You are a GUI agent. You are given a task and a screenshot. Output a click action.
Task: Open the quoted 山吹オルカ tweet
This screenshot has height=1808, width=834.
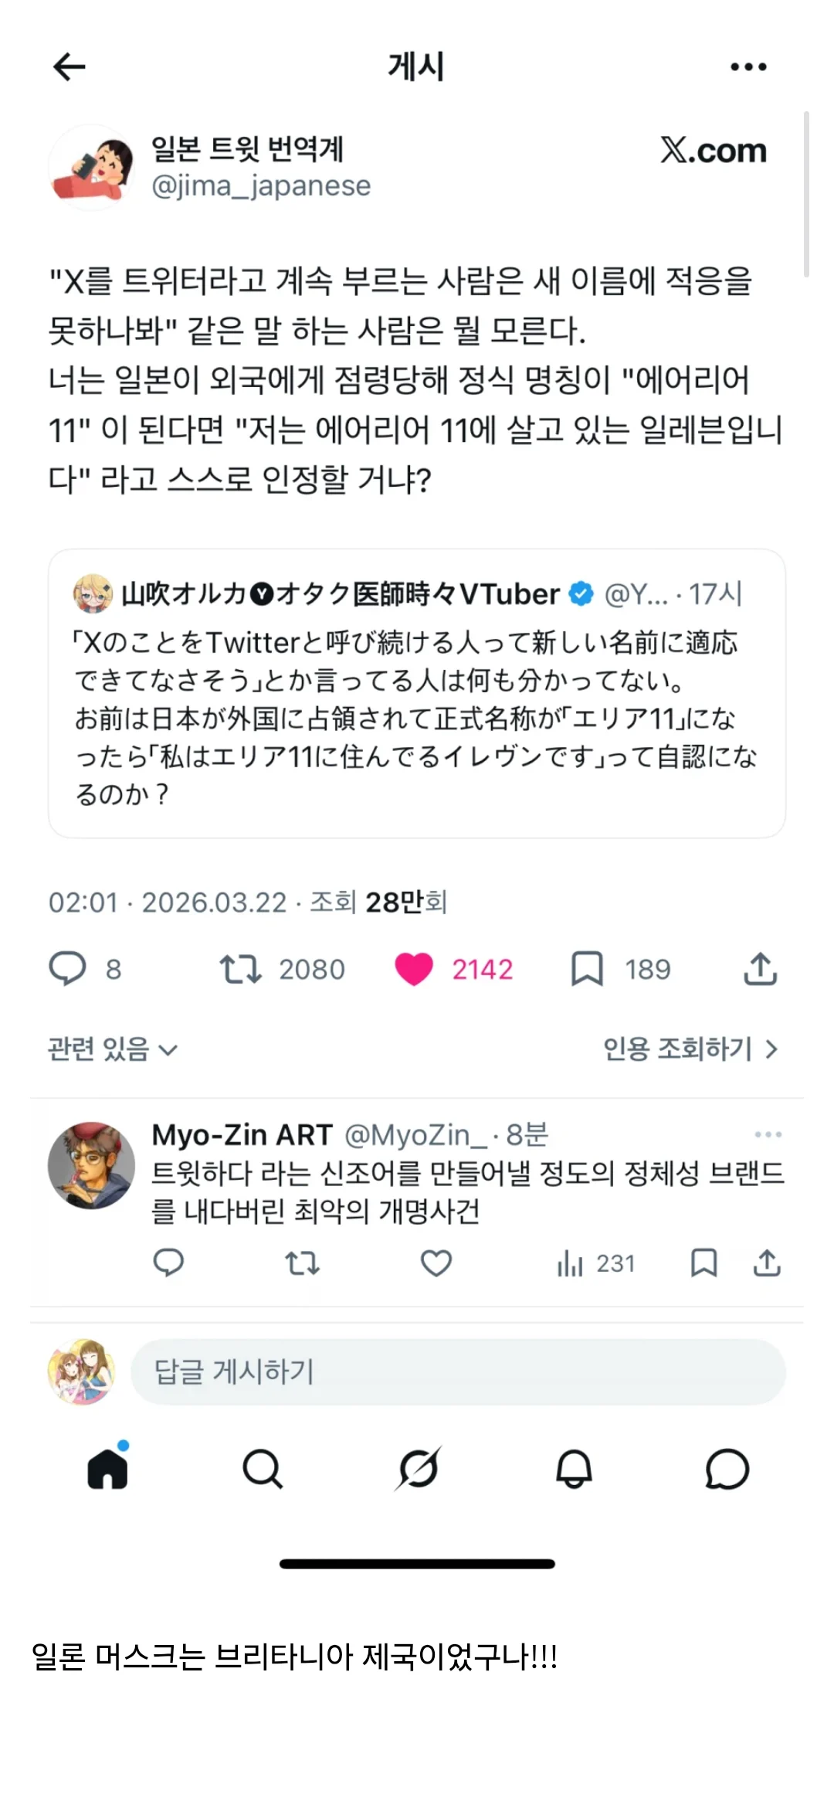pyautogui.click(x=417, y=693)
